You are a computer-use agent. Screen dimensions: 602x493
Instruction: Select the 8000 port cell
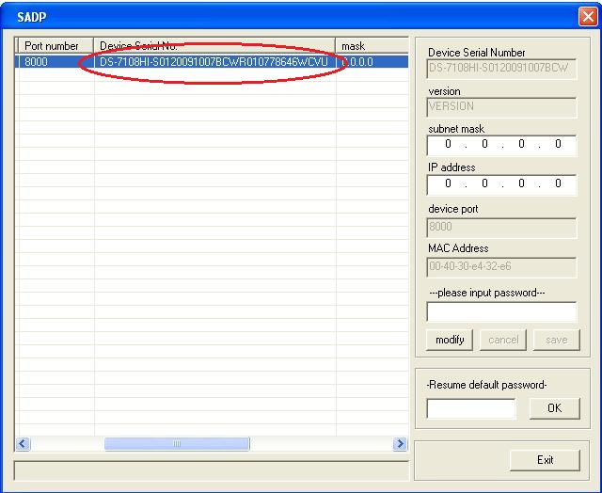[x=55, y=62]
